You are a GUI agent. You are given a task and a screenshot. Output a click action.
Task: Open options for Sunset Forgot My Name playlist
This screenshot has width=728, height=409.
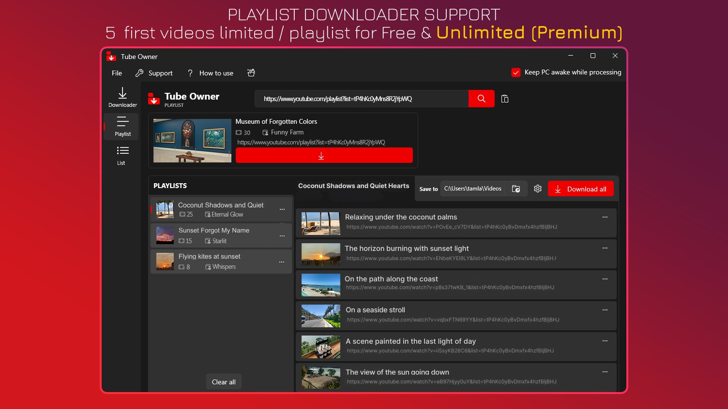click(282, 235)
